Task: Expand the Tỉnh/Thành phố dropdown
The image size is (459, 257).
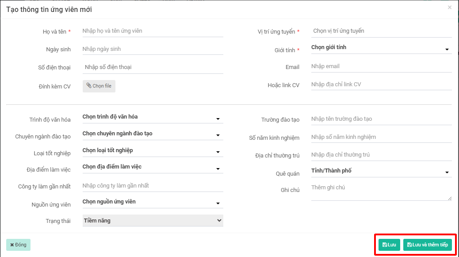Action: point(381,171)
